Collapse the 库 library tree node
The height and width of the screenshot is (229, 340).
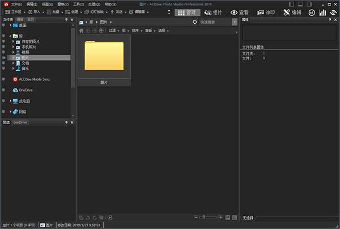pos(10,36)
